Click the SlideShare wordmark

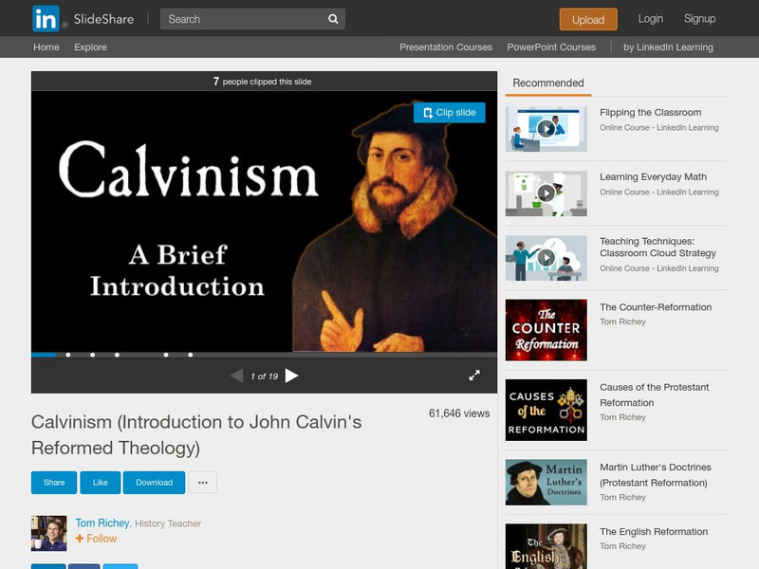click(x=103, y=19)
